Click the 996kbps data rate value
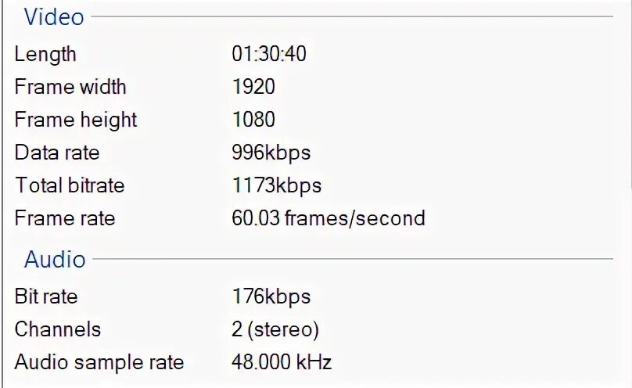Image resolution: width=632 pixels, height=388 pixels. (x=271, y=153)
